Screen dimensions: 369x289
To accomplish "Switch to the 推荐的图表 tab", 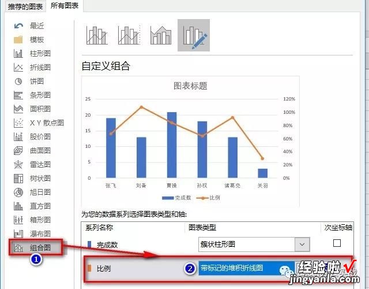I will click(x=25, y=6).
